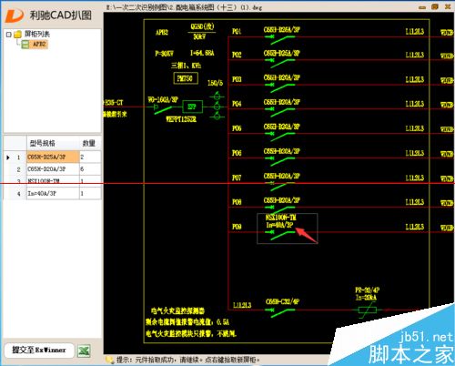Select the APB2 cabinet in the tree
Viewport: 455px width, 366px height.
pos(39,45)
